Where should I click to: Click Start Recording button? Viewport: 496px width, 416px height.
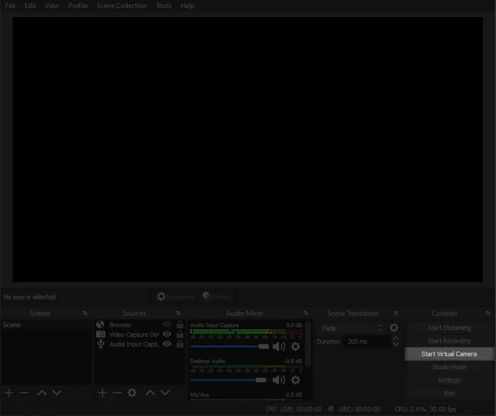click(449, 341)
